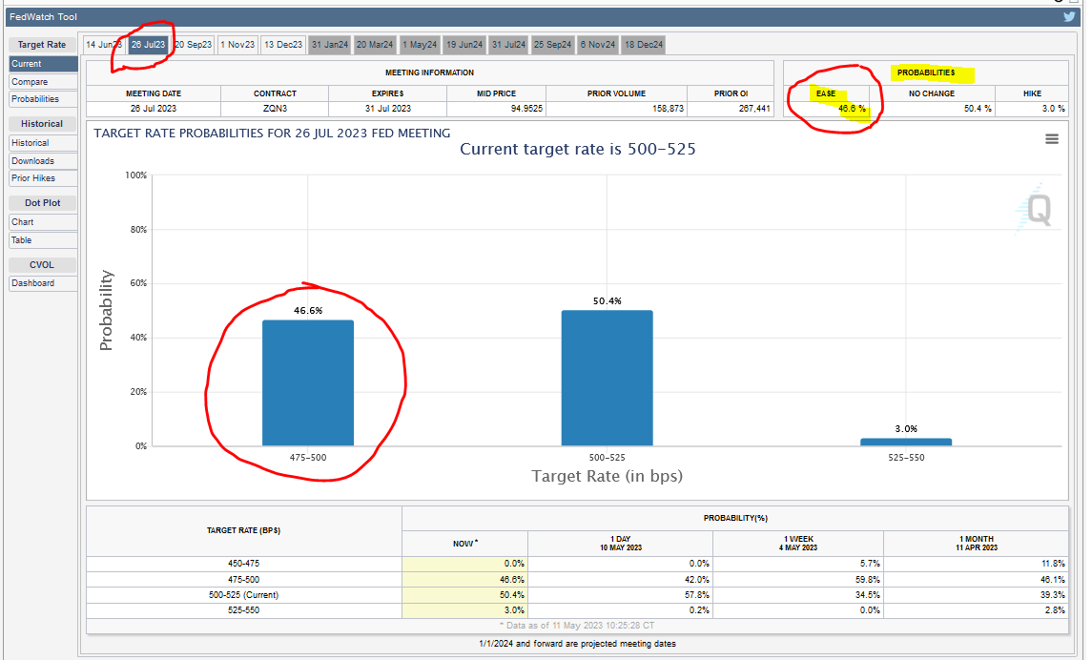The image size is (1092, 660).
Task: Open the Dot Plot Chart item
Action: click(x=43, y=222)
